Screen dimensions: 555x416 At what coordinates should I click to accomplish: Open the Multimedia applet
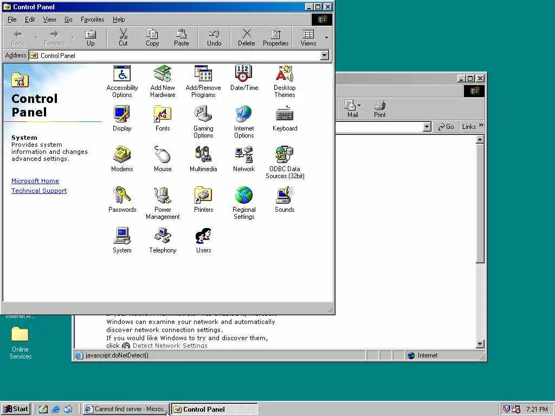[x=203, y=159]
